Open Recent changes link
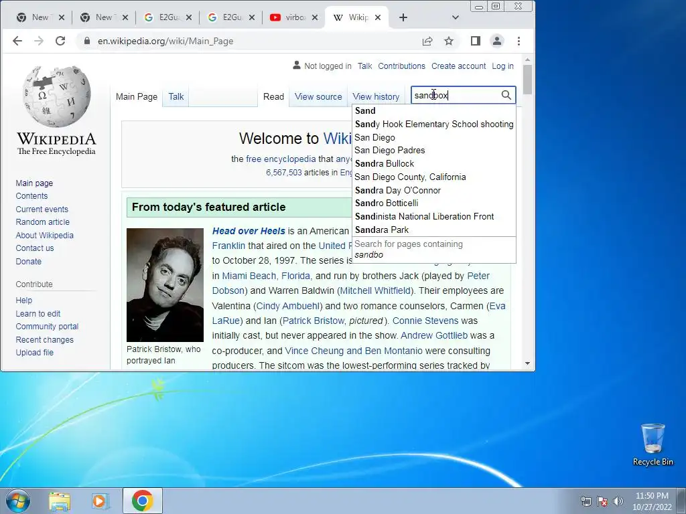This screenshot has width=686, height=514. pos(45,339)
